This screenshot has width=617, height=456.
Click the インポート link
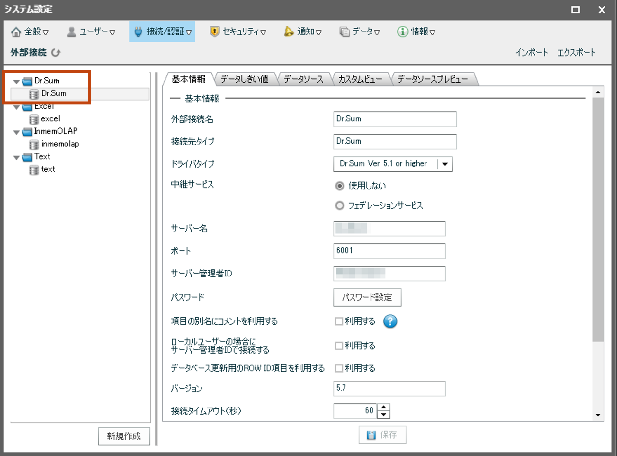[532, 52]
